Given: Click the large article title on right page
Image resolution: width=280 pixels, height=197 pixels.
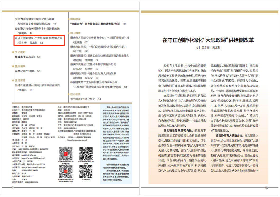Looking at the screenshot, I should click(x=208, y=40).
